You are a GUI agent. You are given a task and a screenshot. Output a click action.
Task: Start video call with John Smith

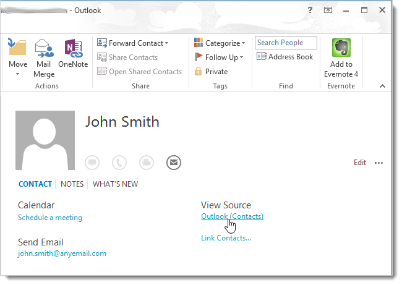[147, 163]
